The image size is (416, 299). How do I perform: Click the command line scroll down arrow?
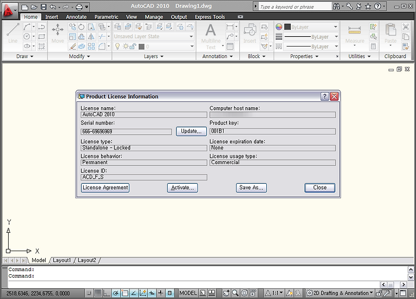pos(411,277)
